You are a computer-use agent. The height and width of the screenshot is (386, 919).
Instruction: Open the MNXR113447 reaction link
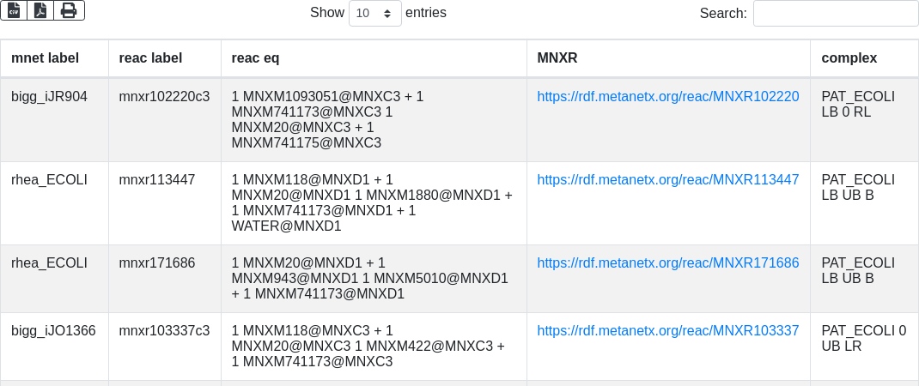(668, 180)
